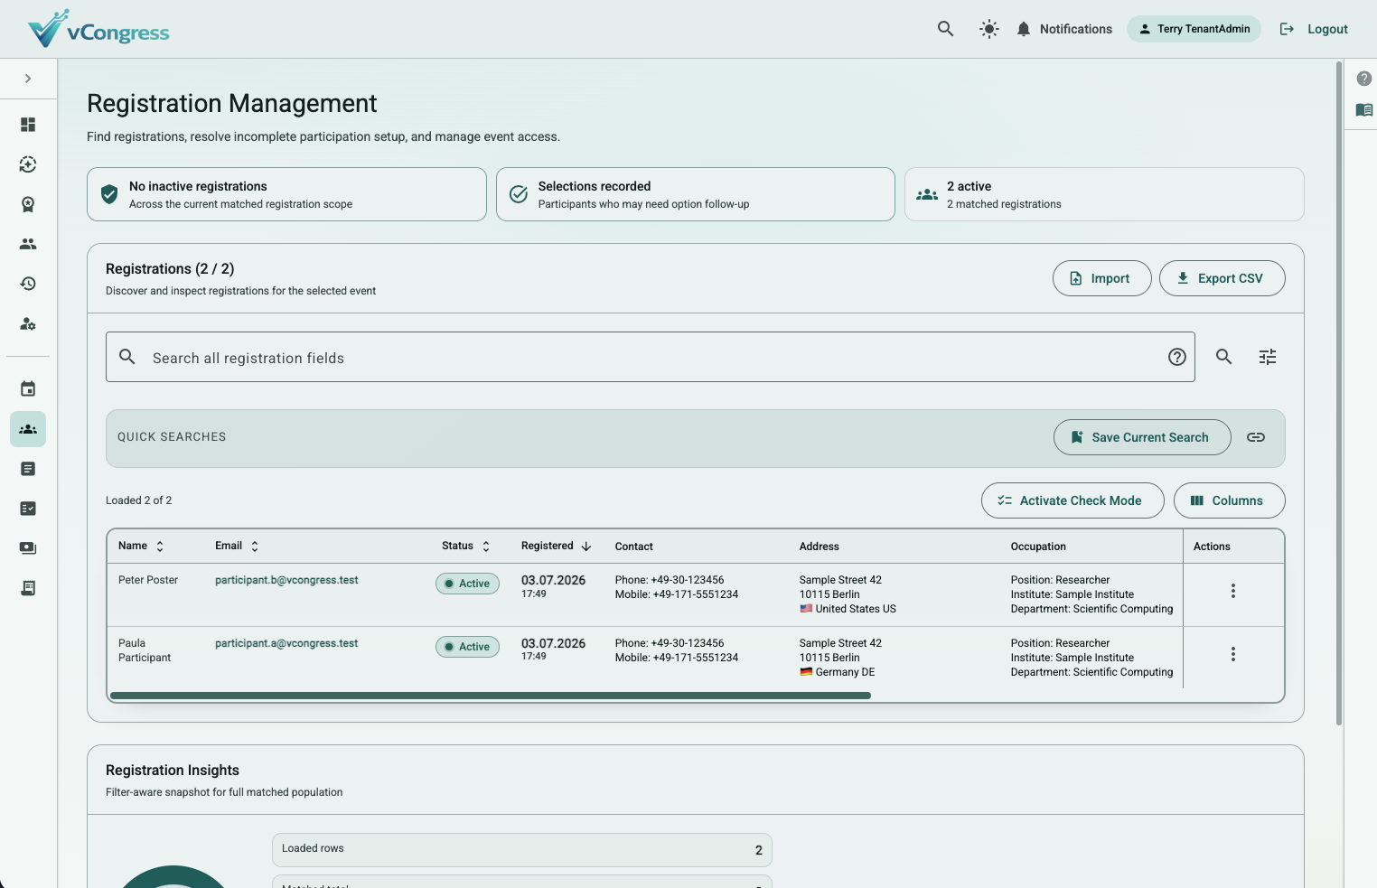Screen dimensions: 1377x888
Task: Open the dashboard grid icon in sidebar
Action: 28,125
